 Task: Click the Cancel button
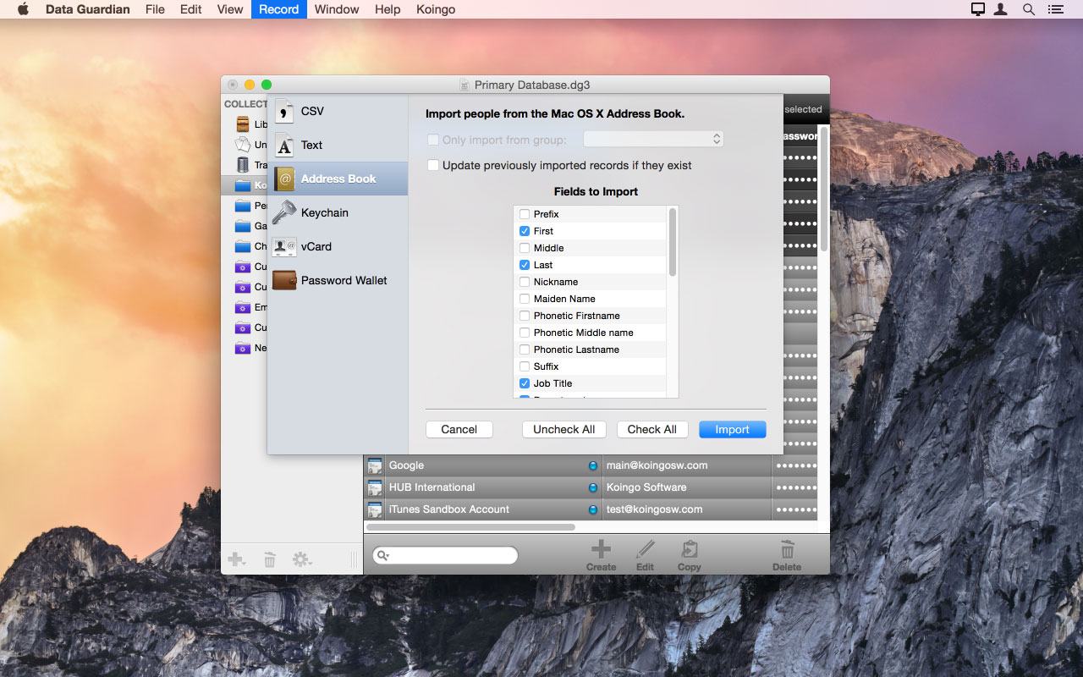pos(459,429)
